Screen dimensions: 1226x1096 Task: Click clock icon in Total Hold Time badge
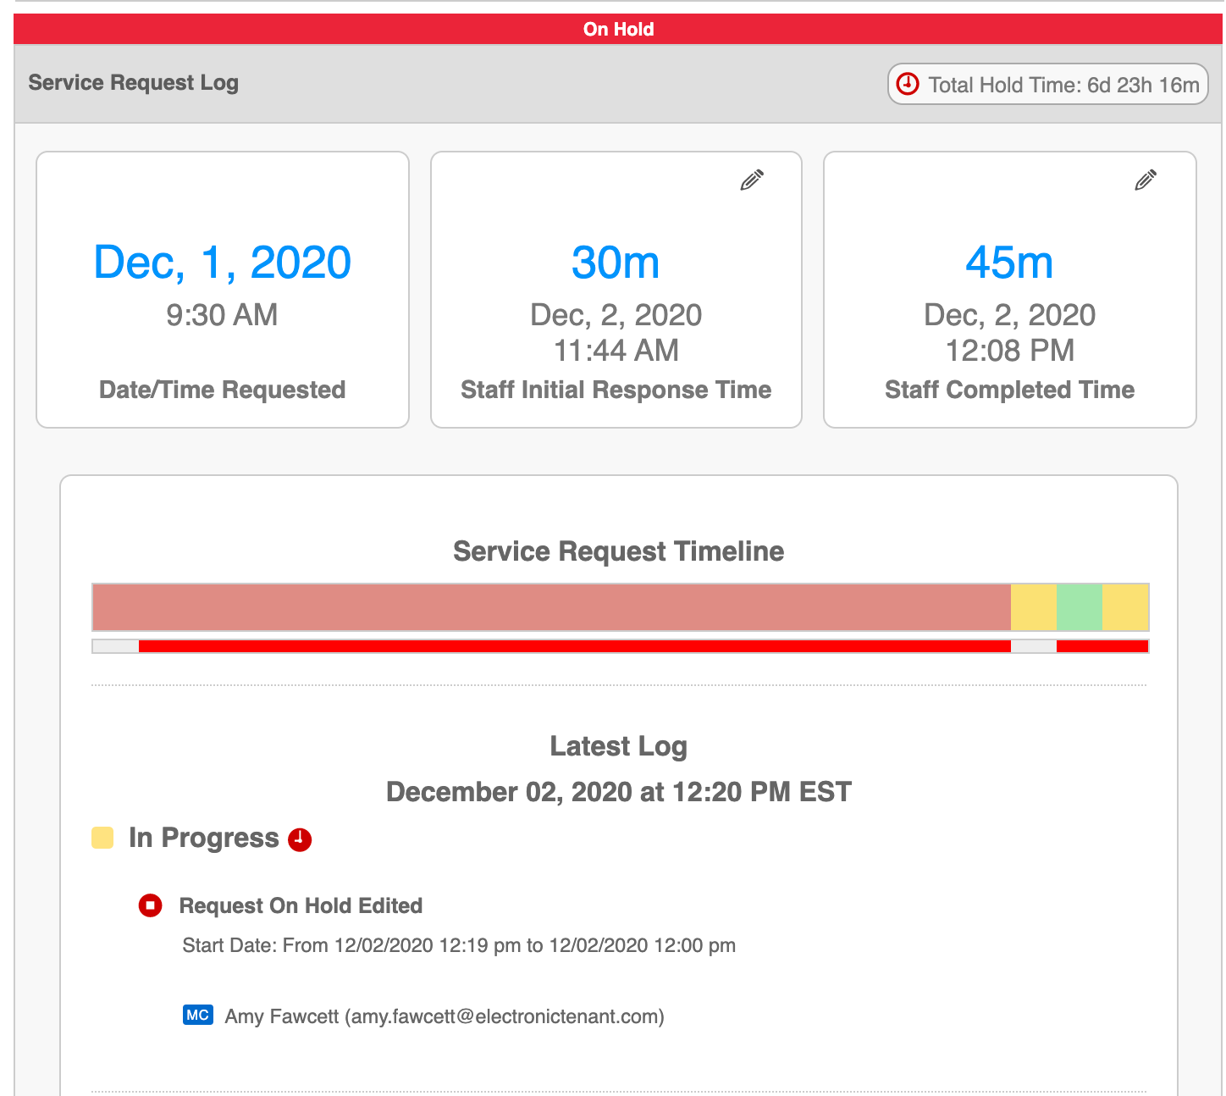(908, 84)
